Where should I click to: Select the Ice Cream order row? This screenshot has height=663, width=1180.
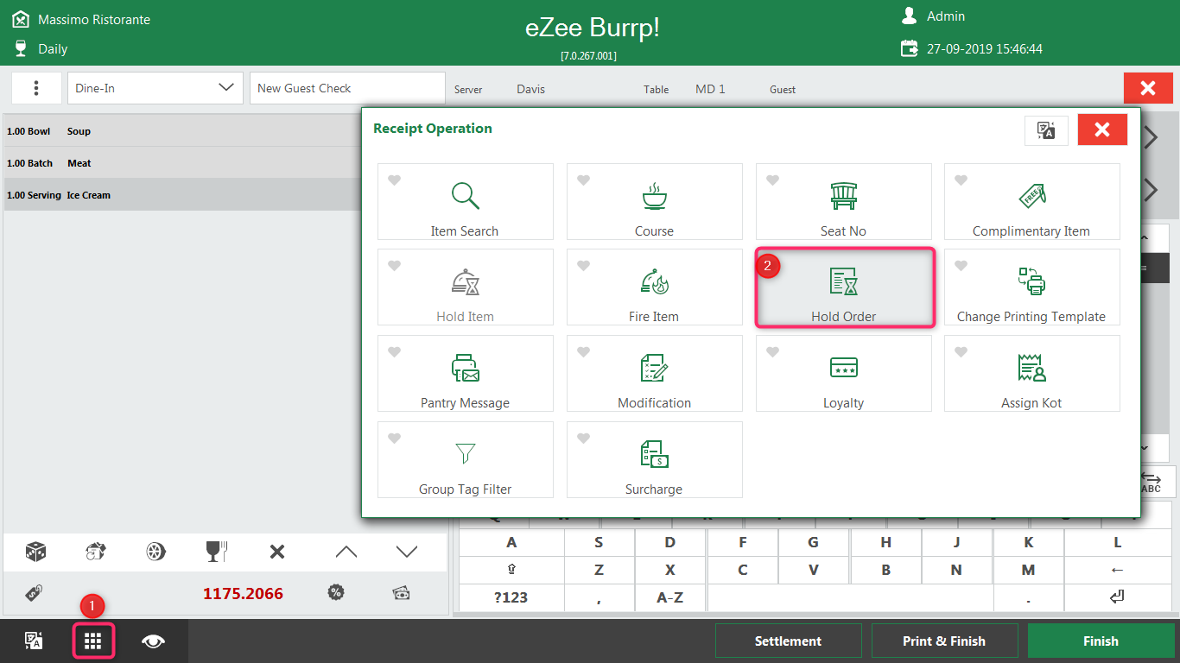(x=182, y=195)
